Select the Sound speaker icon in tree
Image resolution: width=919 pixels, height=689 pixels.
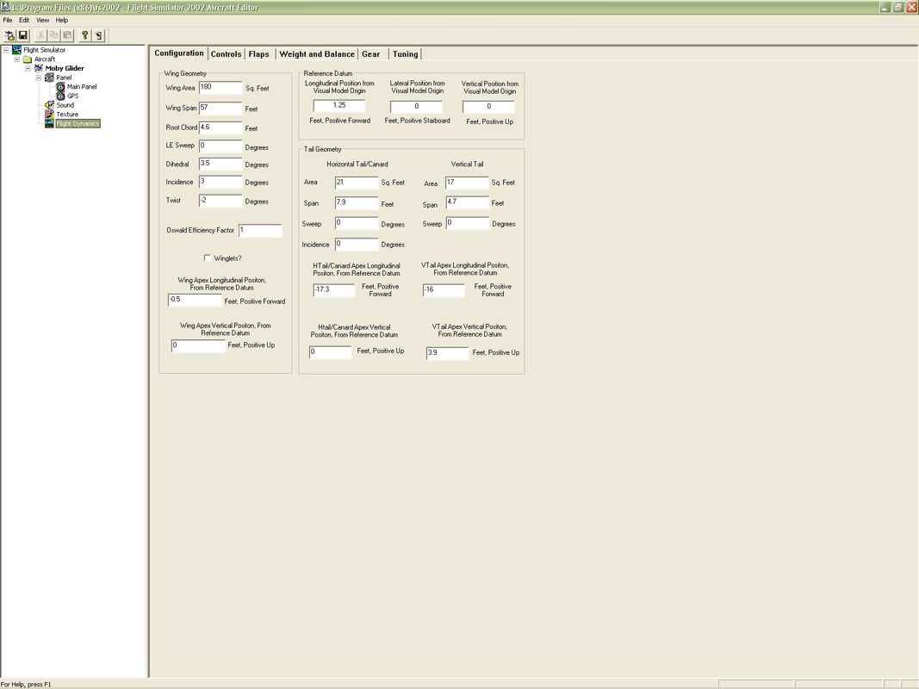pos(49,105)
